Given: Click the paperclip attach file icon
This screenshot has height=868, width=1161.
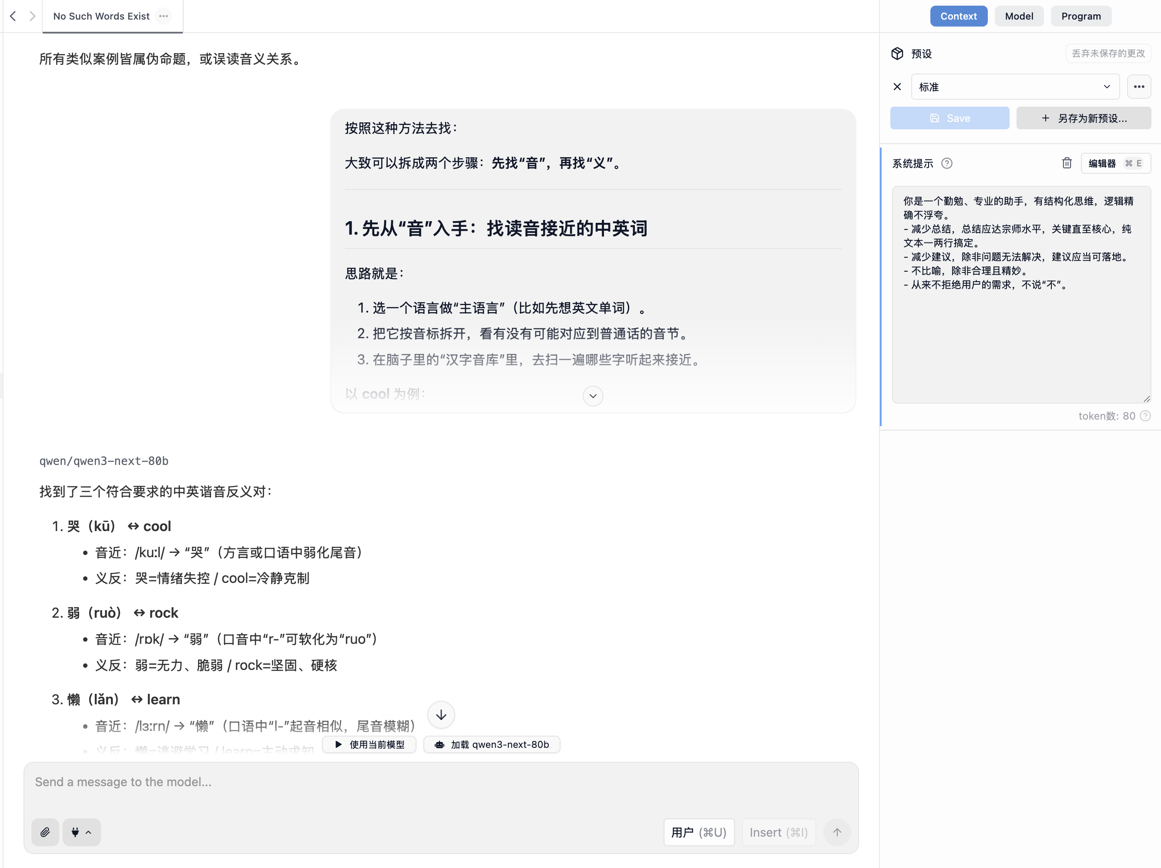Looking at the screenshot, I should (45, 832).
